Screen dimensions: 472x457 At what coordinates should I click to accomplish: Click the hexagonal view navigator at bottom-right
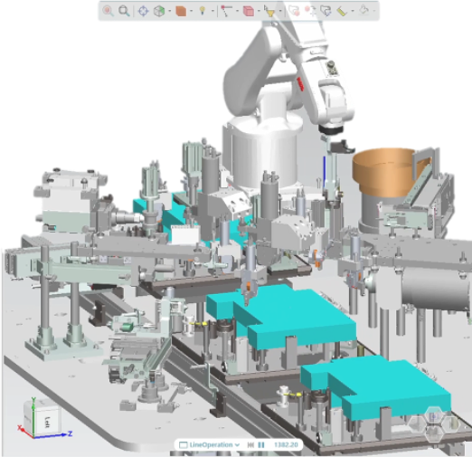point(434,424)
